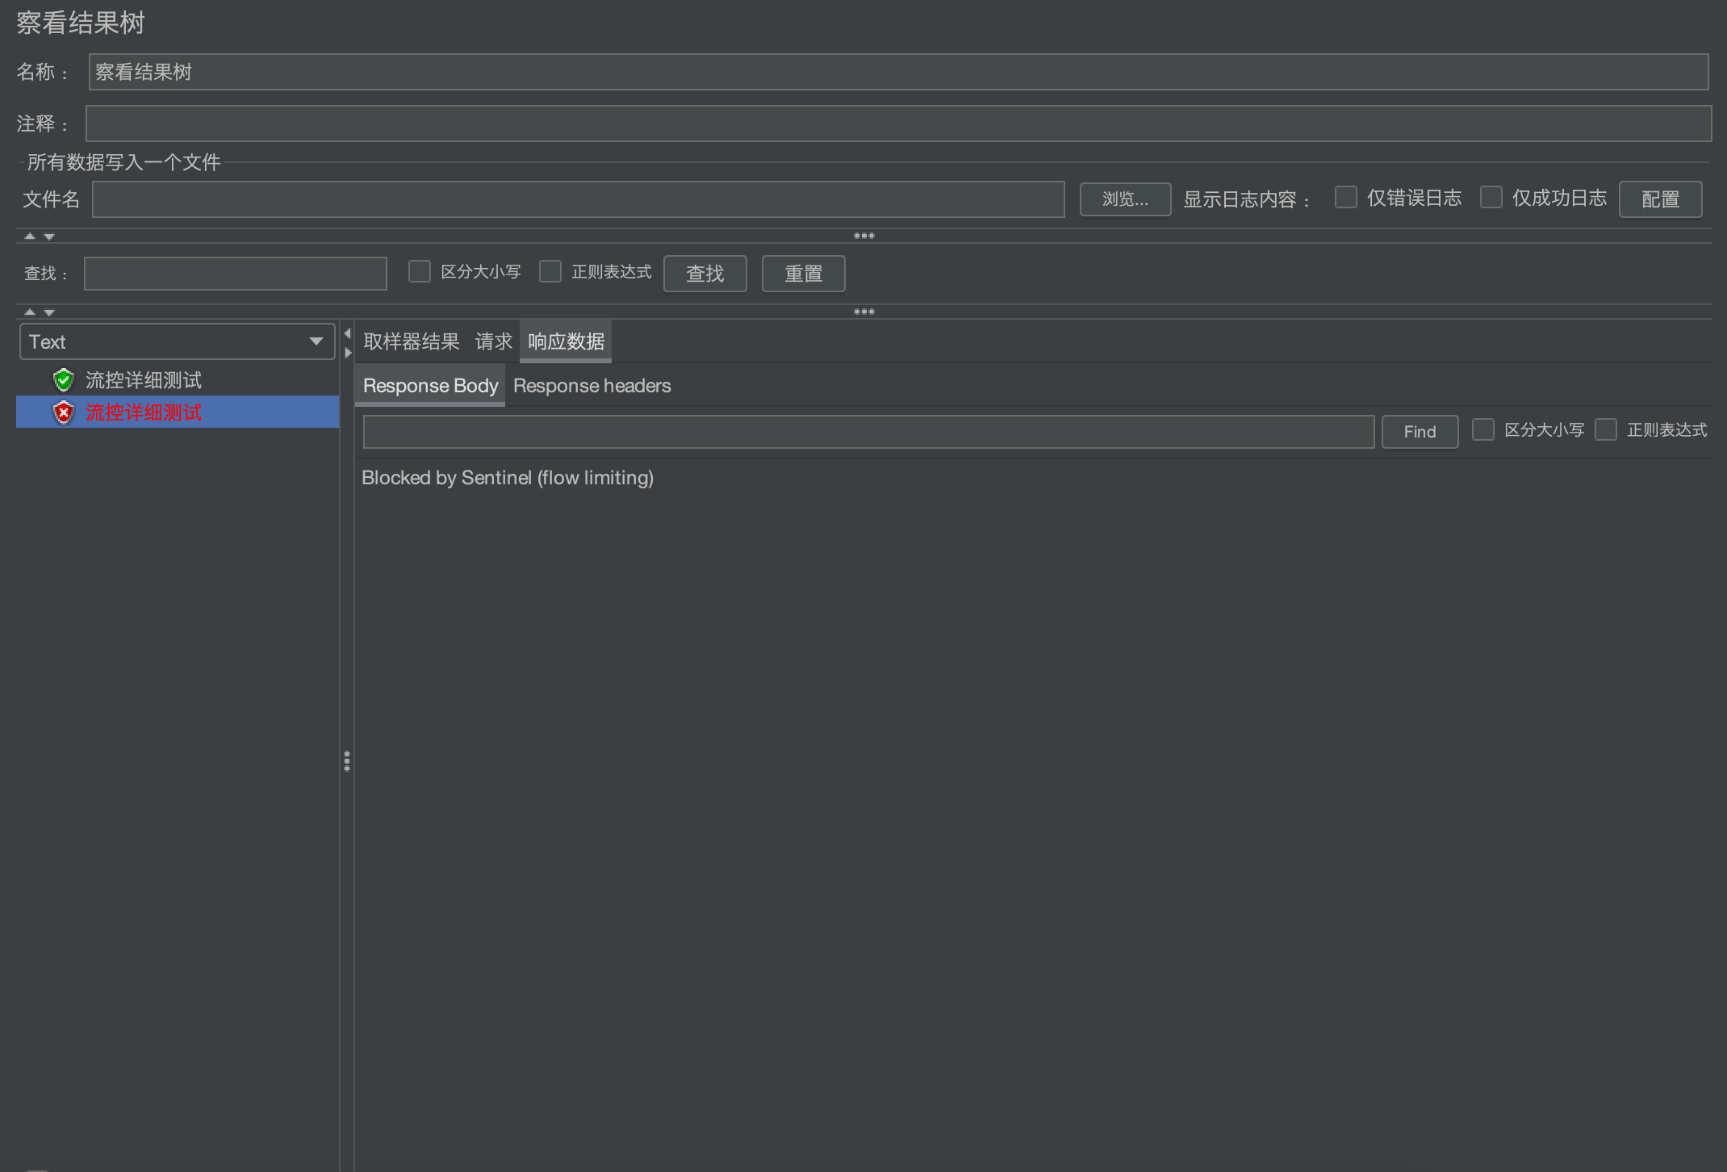The width and height of the screenshot is (1727, 1172).
Task: Select the Response Body tab
Action: (x=430, y=386)
